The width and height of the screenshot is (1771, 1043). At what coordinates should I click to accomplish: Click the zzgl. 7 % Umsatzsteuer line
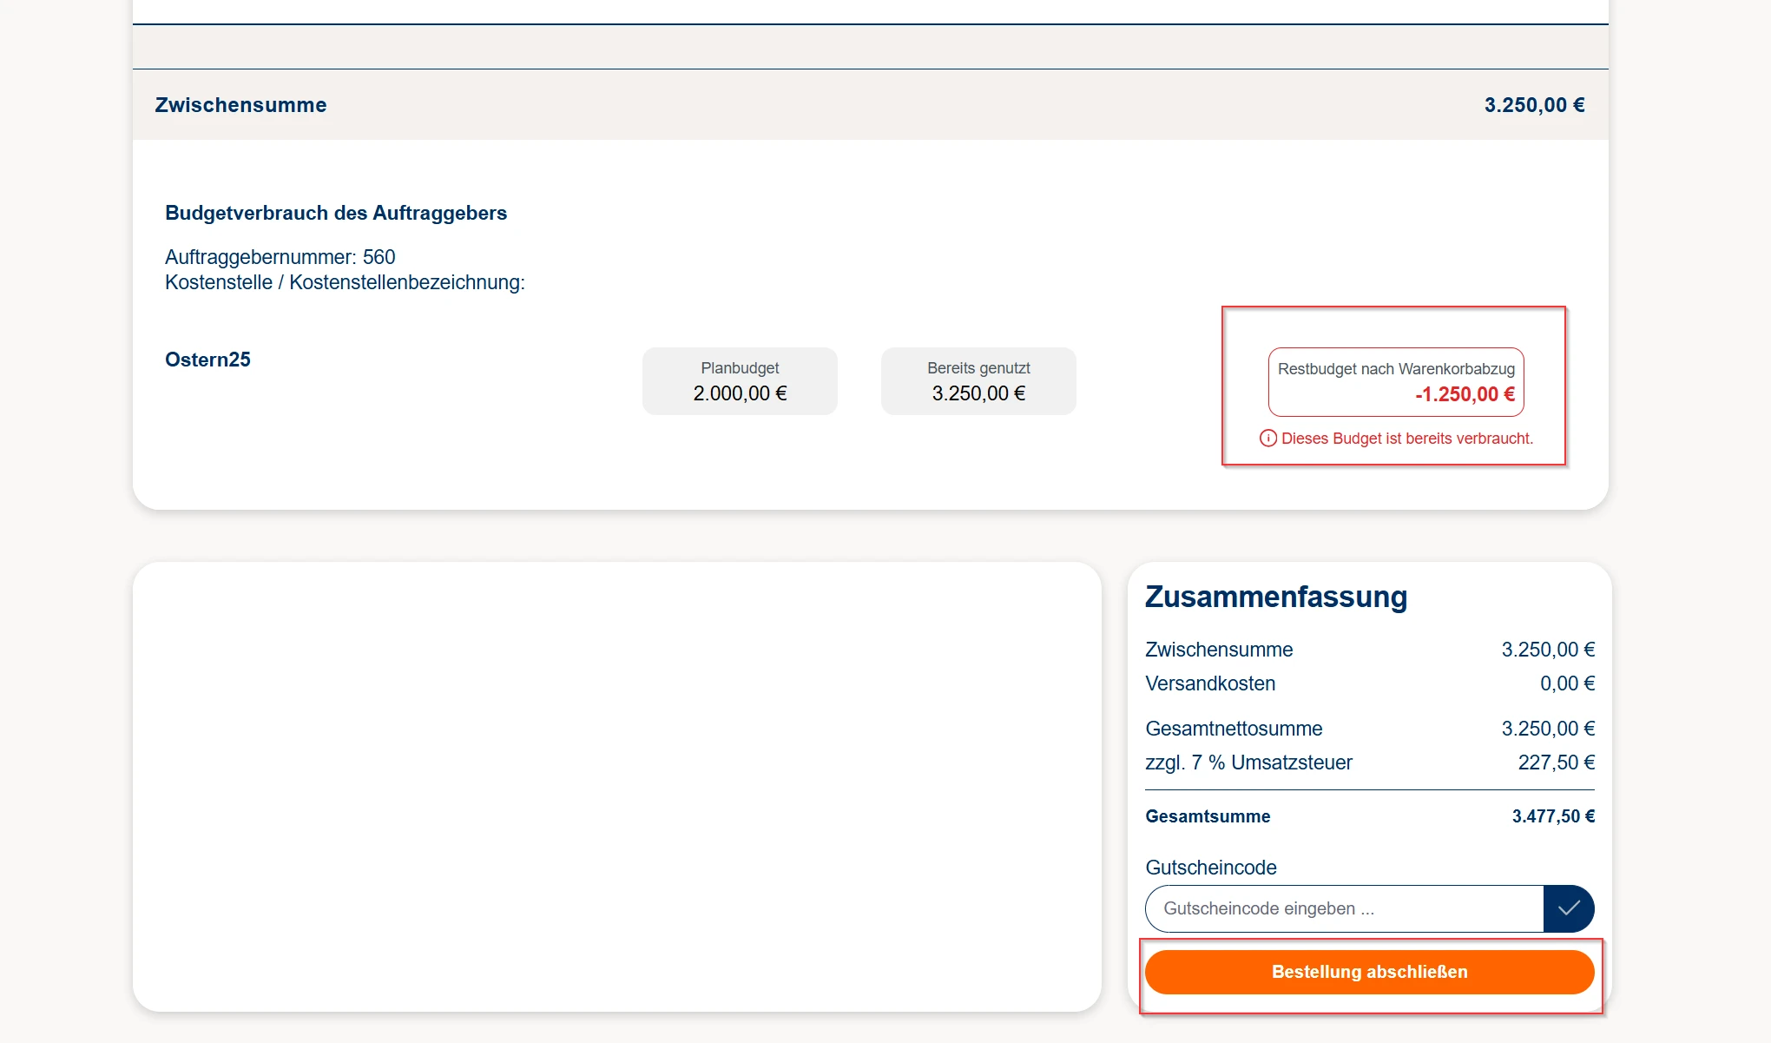pos(1248,762)
